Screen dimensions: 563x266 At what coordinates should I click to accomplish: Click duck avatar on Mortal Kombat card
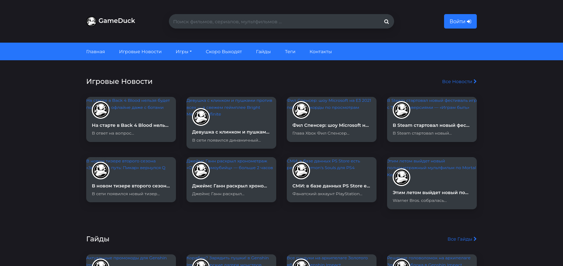coord(401,178)
